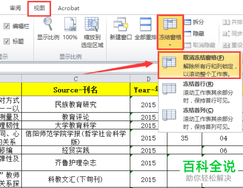
Task: Select the 教育评论 cell
Action: pyautogui.click(x=76, y=117)
